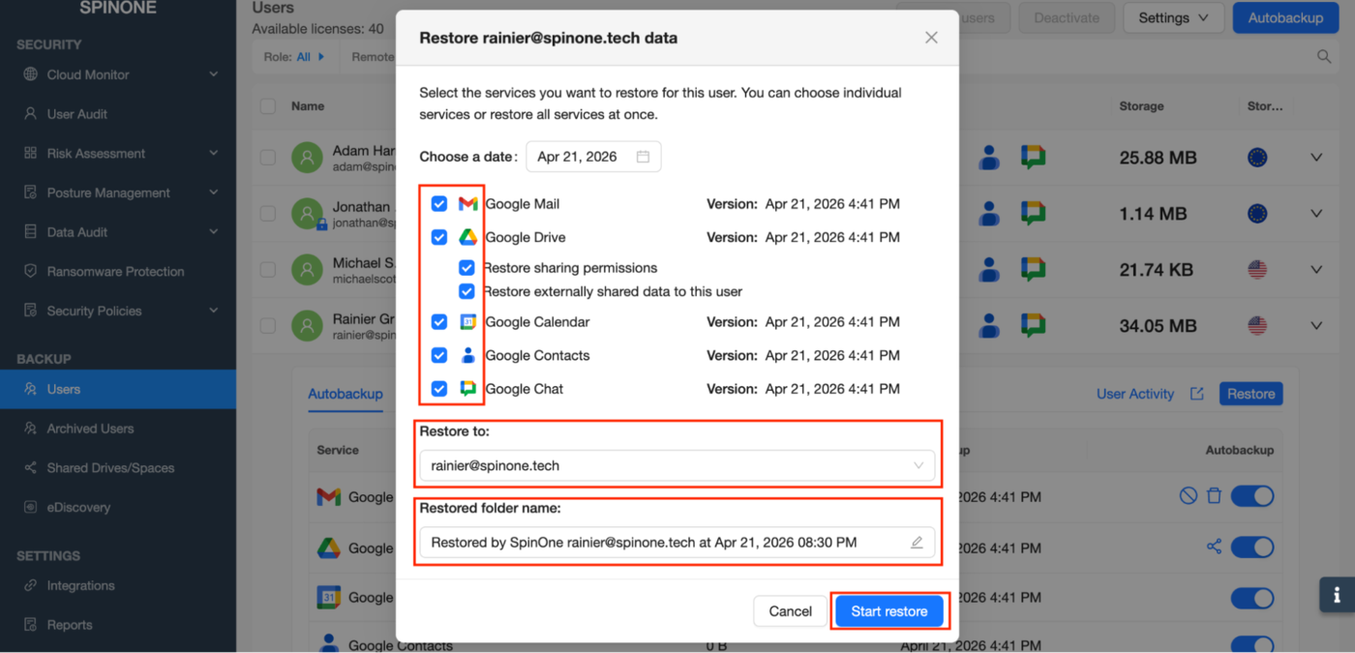
Task: Click the chat icon in 1.14 MB row
Action: click(1034, 214)
